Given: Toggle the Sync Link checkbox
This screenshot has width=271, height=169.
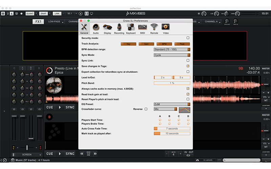Looking at the screenshot, I should click(188, 61).
